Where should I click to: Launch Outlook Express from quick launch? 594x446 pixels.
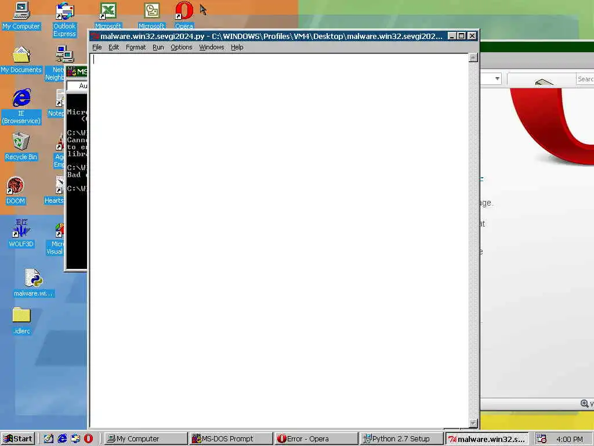point(75,439)
